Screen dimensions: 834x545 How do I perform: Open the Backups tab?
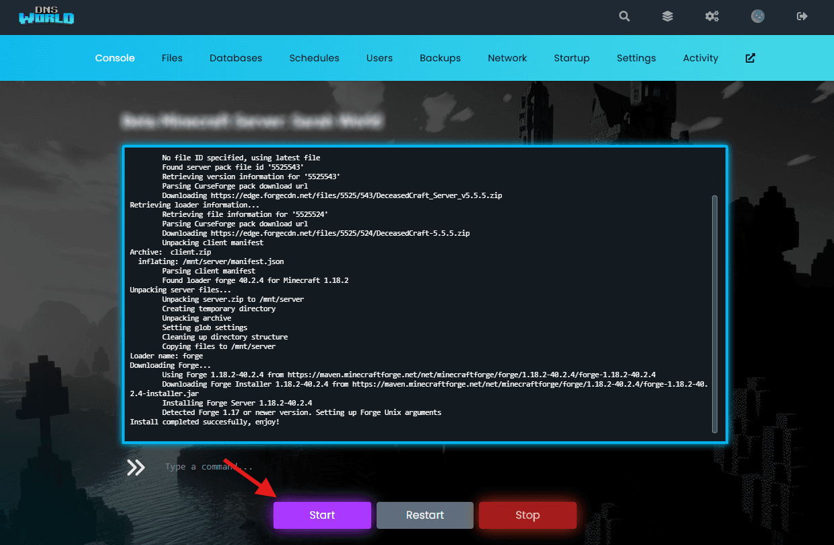[x=440, y=58]
